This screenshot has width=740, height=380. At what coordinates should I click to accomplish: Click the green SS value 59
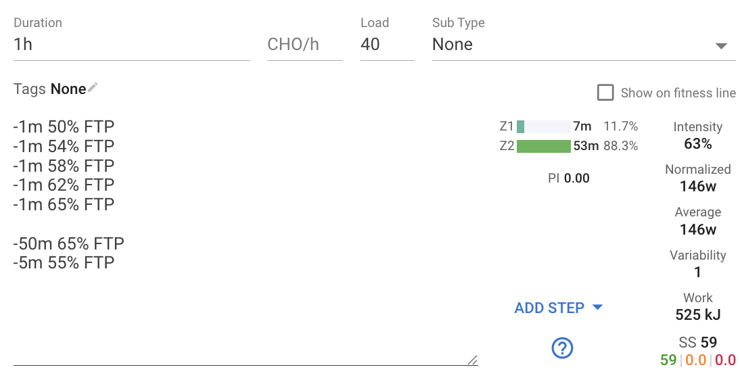coord(668,360)
